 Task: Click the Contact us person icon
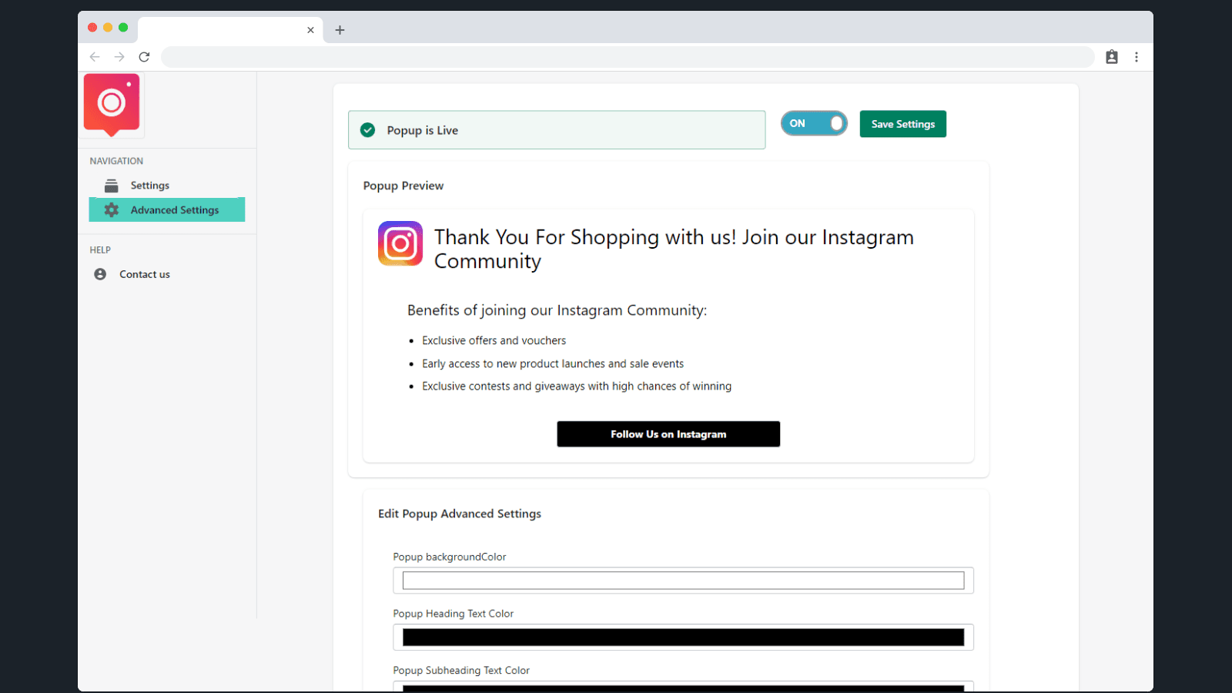tap(100, 273)
